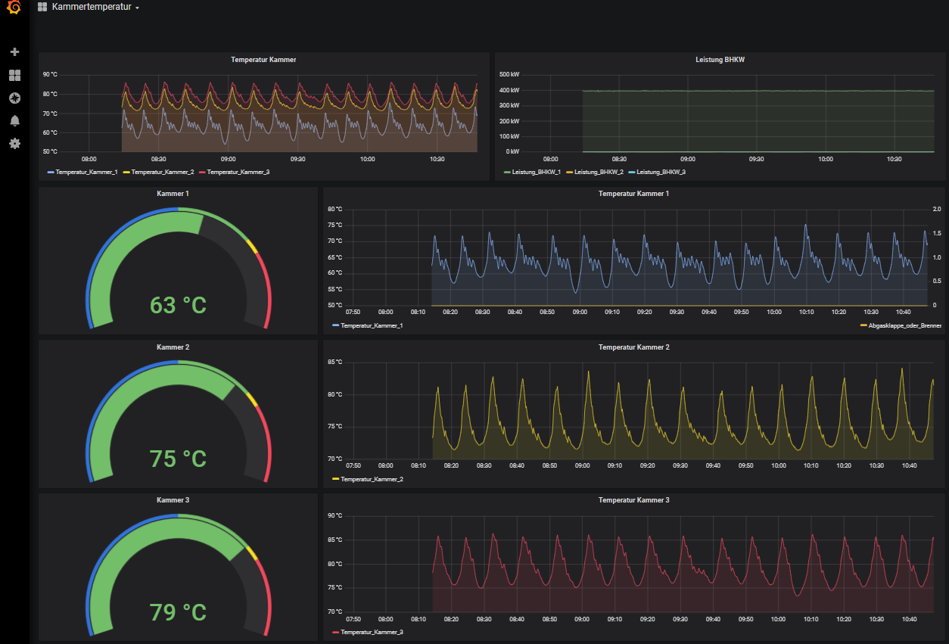Open the Temperatur Kammer 2 panel title menu
Screen dimensions: 949x644
633,347
